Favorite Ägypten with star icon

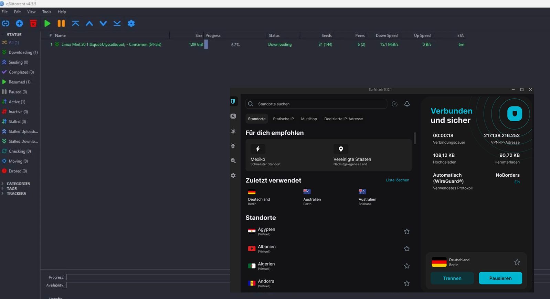pos(406,231)
